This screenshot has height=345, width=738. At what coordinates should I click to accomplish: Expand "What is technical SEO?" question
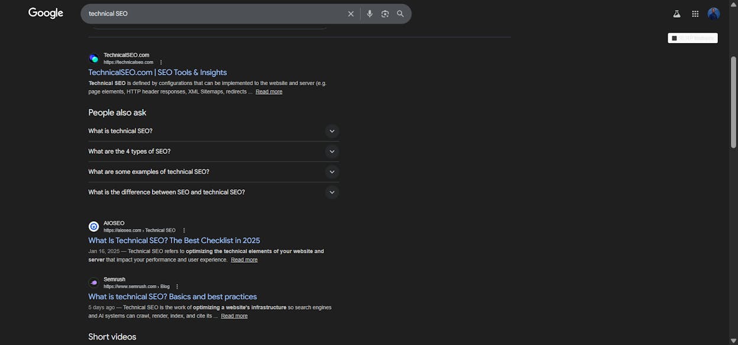213,131
